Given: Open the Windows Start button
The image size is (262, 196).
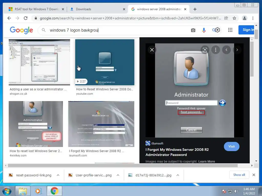Looking at the screenshot, I should point(7,191).
